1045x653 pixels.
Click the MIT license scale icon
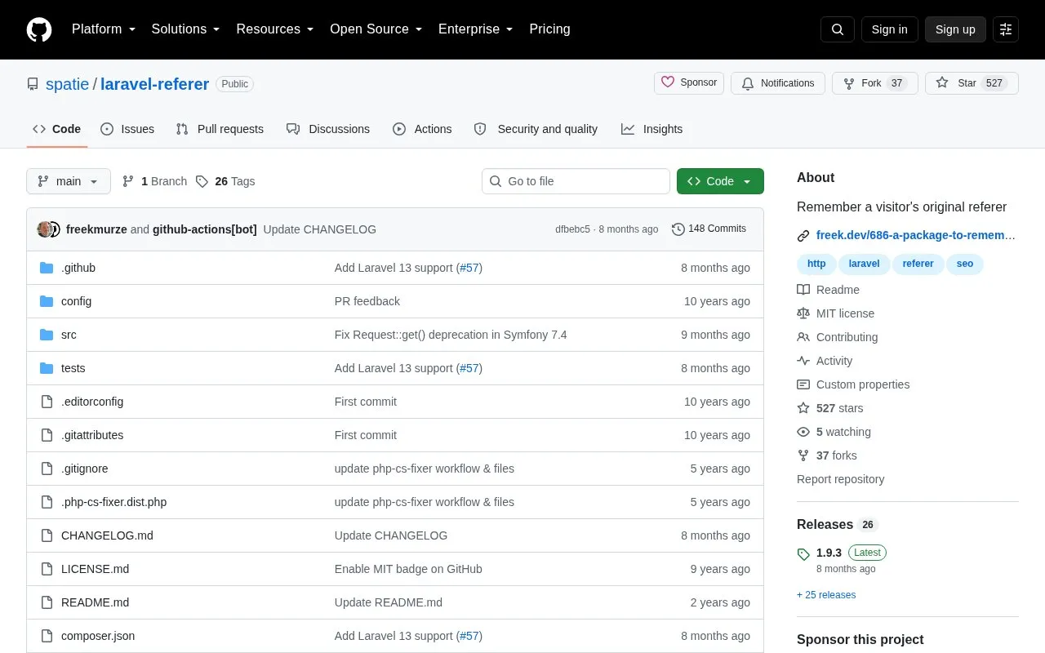(x=803, y=313)
